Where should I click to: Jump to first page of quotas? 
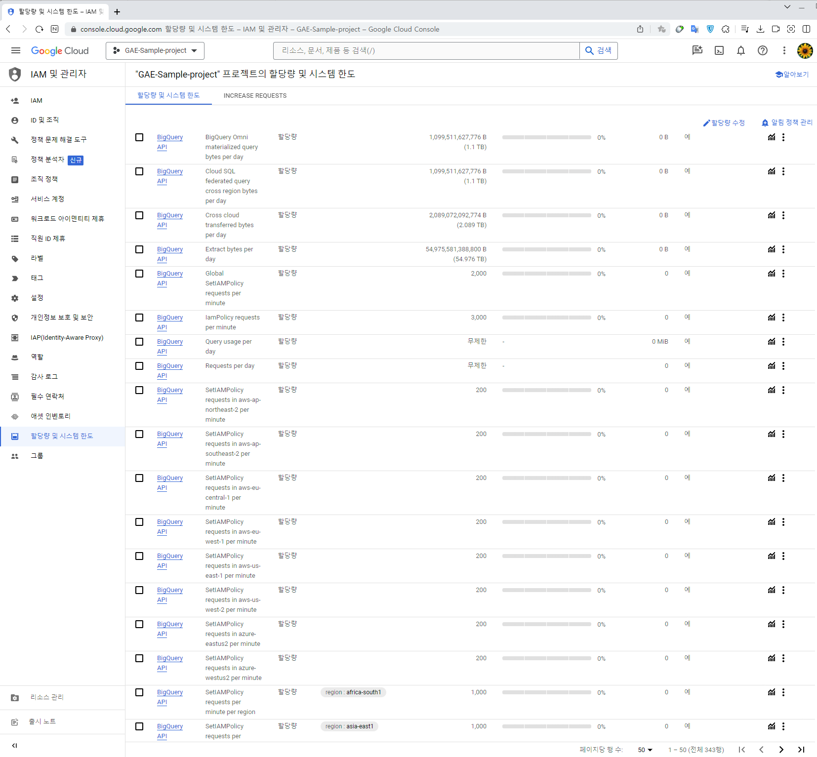tap(742, 750)
